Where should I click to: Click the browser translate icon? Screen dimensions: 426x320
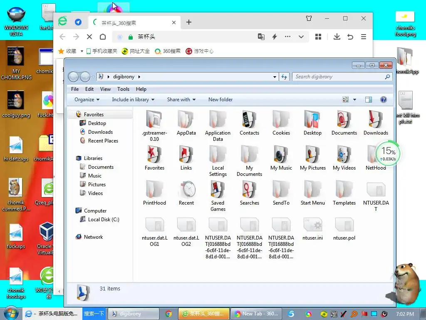pyautogui.click(x=261, y=37)
